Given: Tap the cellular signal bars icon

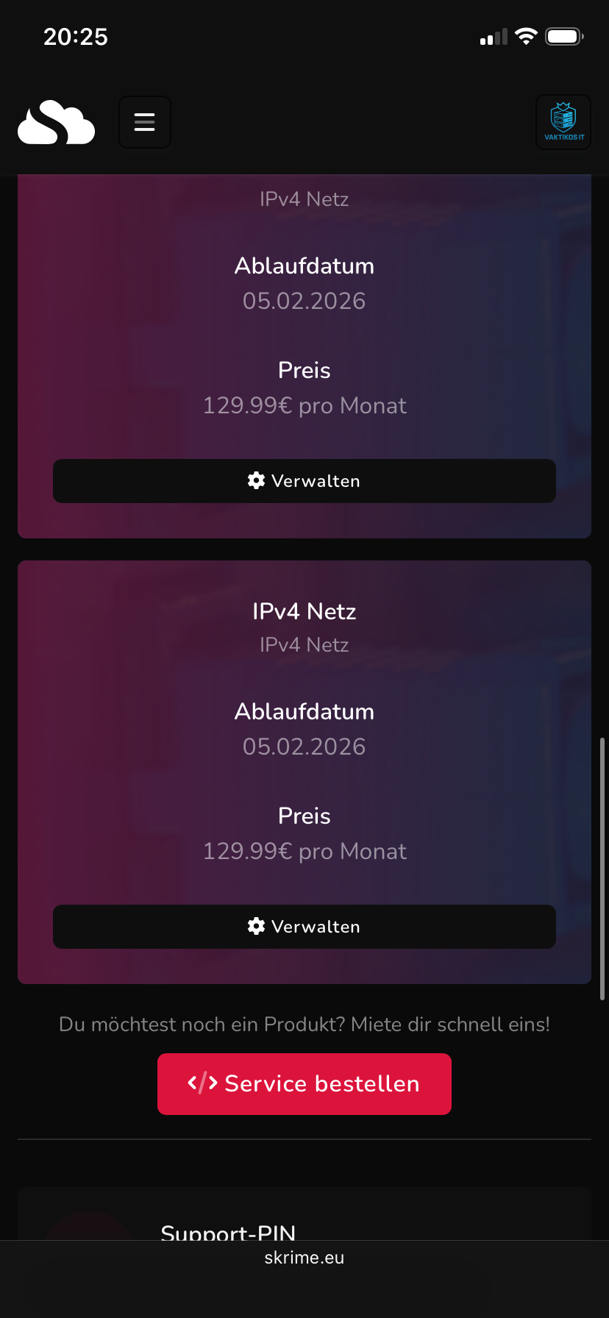Looking at the screenshot, I should click(x=494, y=37).
